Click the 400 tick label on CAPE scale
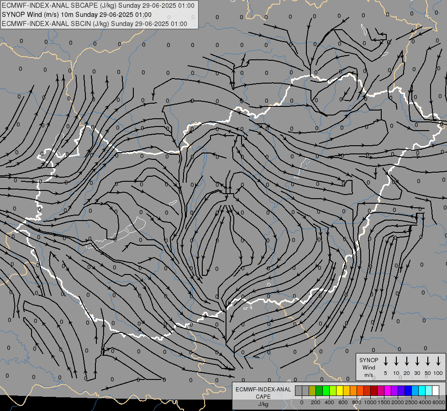This screenshot has width=447, height=411. tap(329, 402)
